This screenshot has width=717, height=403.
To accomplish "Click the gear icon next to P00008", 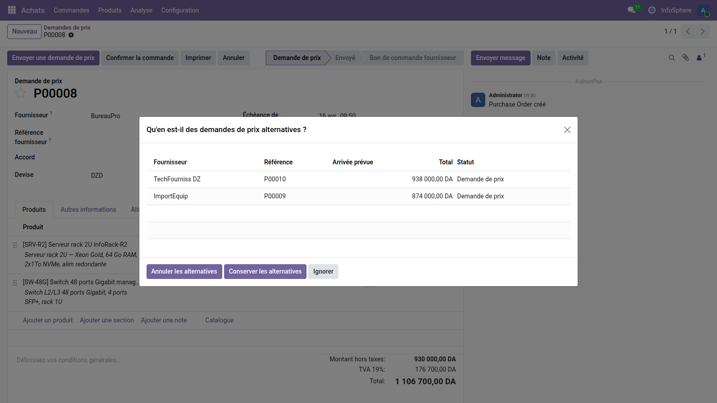I will (71, 35).
